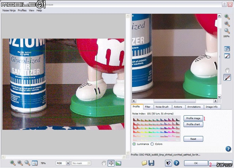
Task: Click the main image with air sanitizer can
Action: click(x=63, y=84)
